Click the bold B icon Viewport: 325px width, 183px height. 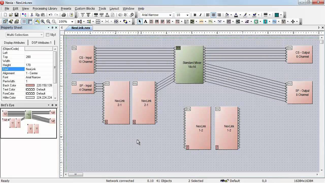(195, 15)
